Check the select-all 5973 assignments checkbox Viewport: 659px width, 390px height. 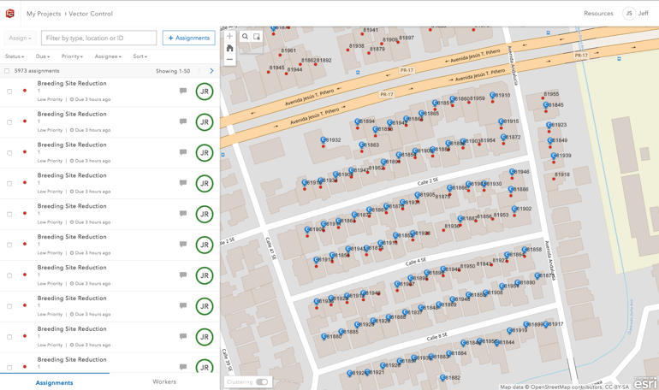coord(7,71)
